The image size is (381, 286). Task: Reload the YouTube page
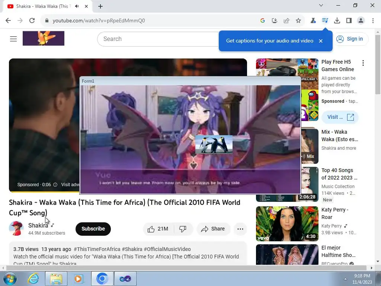point(32,20)
